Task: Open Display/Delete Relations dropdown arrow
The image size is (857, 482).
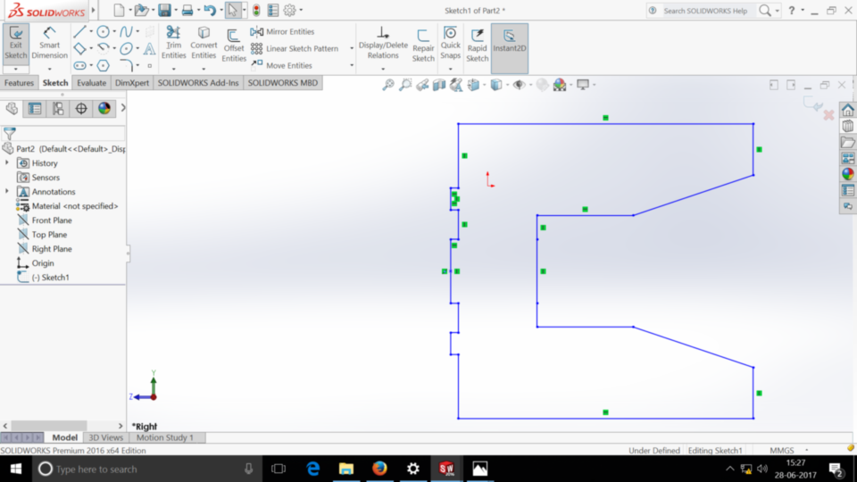Action: coord(383,70)
